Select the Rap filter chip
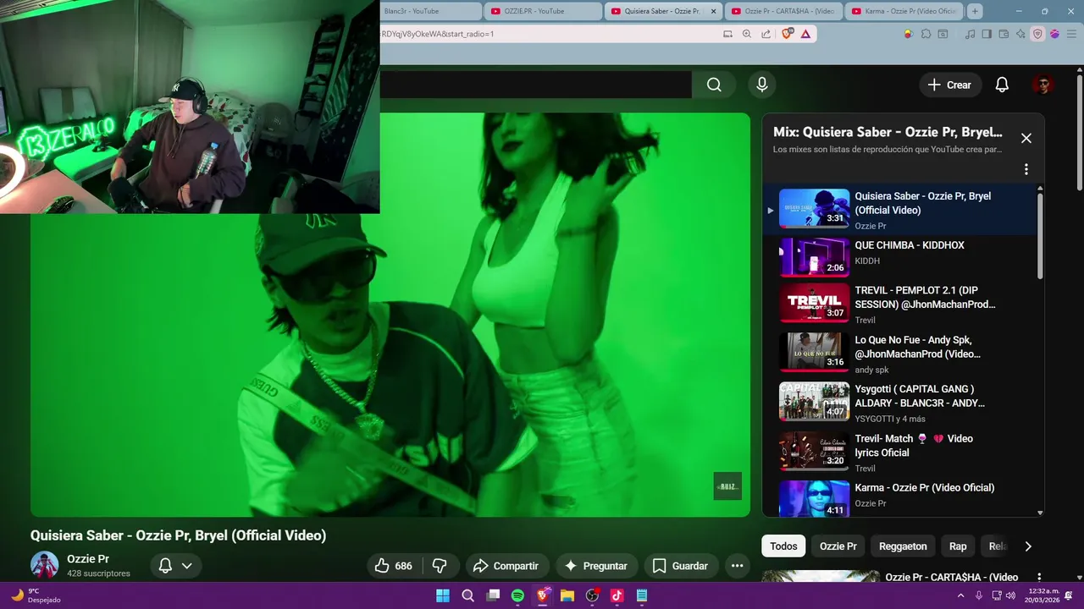Image resolution: width=1084 pixels, height=609 pixels. pyautogui.click(x=958, y=546)
